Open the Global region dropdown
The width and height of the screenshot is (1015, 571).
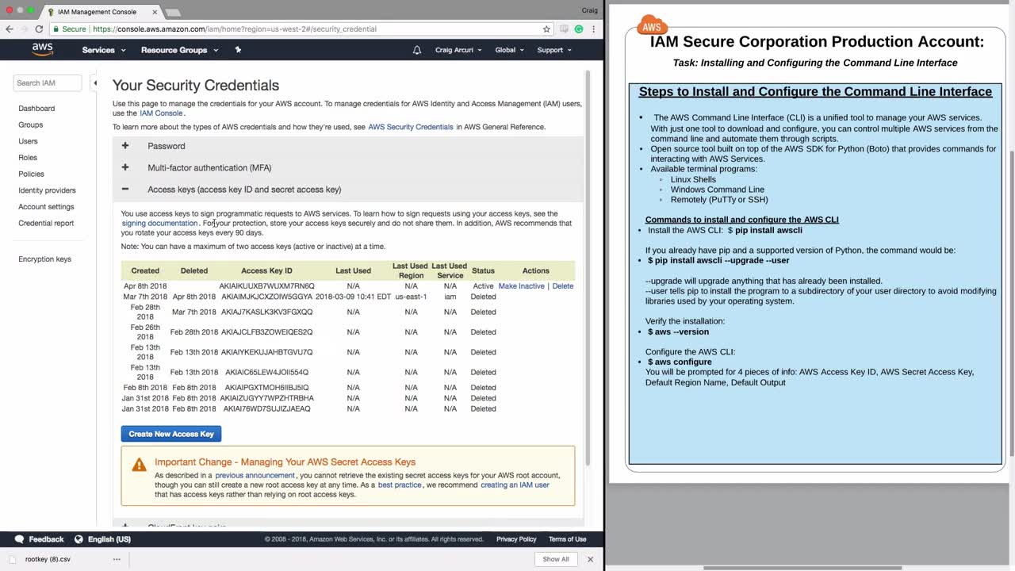[x=509, y=50]
